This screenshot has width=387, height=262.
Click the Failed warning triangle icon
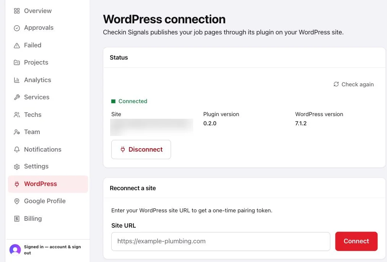point(17,45)
